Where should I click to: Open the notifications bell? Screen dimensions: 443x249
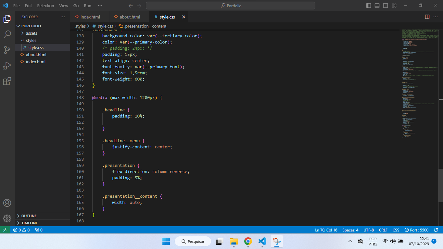click(x=436, y=230)
